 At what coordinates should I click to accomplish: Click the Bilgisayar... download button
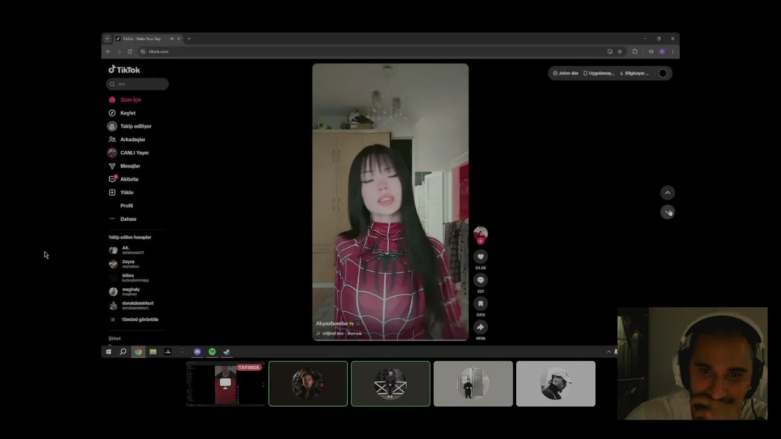[634, 73]
